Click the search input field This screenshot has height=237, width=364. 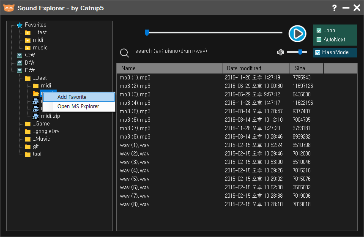178,51
